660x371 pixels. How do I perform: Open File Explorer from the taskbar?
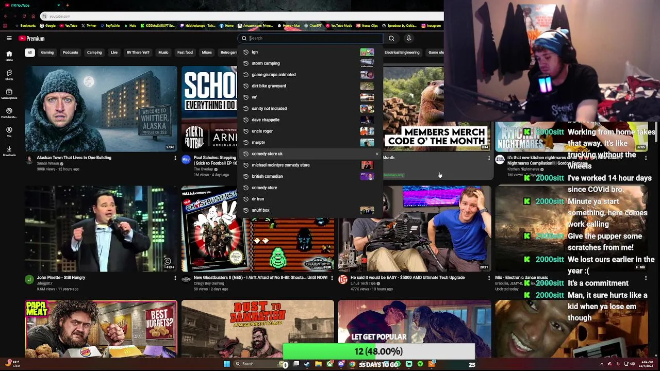tap(319, 364)
